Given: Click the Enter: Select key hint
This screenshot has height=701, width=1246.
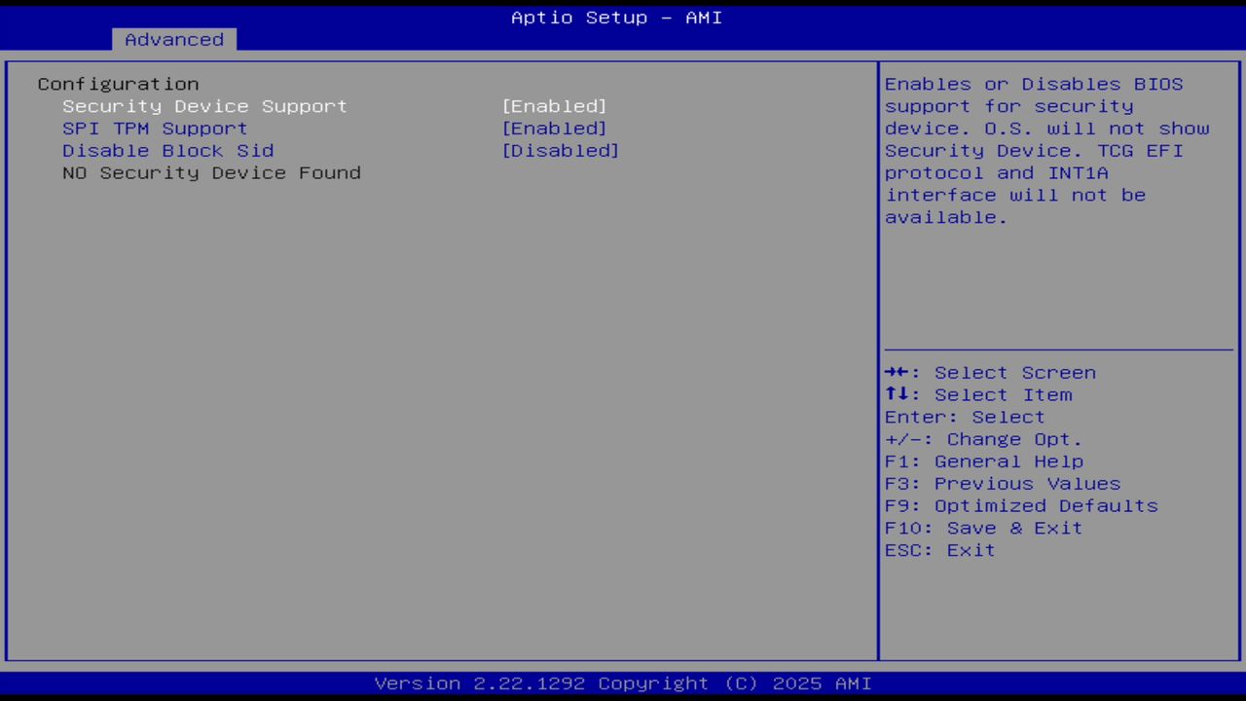Looking at the screenshot, I should point(965,418).
